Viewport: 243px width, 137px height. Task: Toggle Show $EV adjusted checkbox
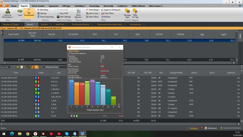pyautogui.click(x=69, y=53)
